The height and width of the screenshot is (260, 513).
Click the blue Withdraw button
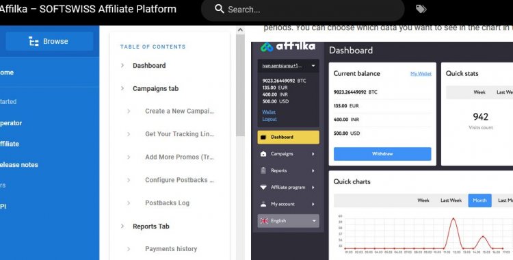coord(382,154)
